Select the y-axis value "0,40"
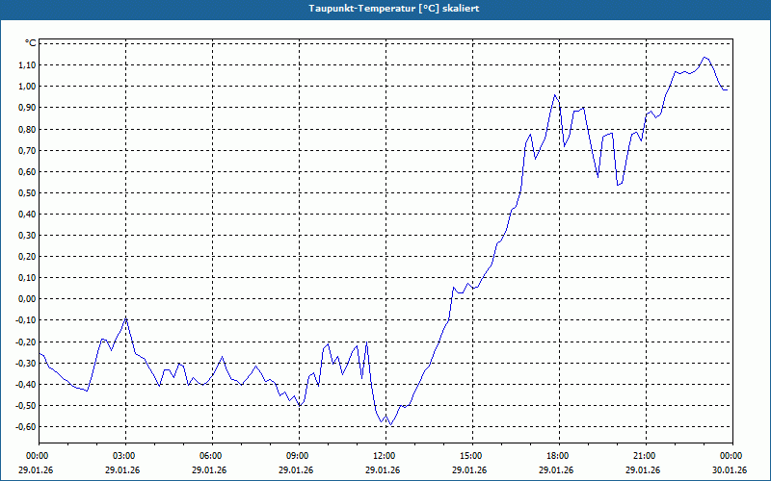Screen dimensions: 771x481 click(x=28, y=214)
